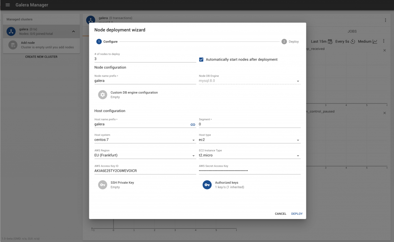Viewport: 394px width, 242px height.
Task: Open the Node DB Engine dropdown
Action: (249, 81)
